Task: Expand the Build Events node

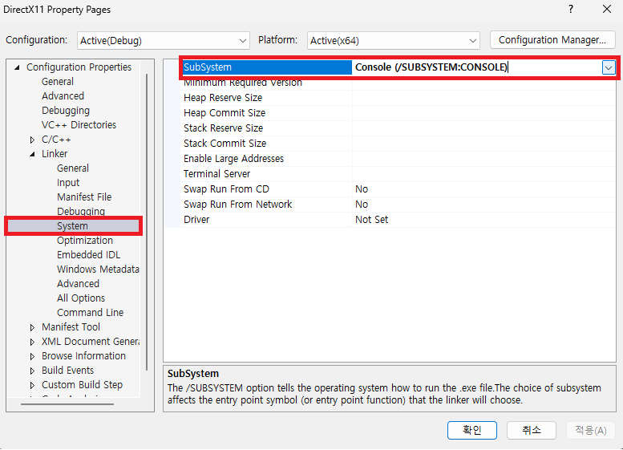Action: click(x=32, y=371)
